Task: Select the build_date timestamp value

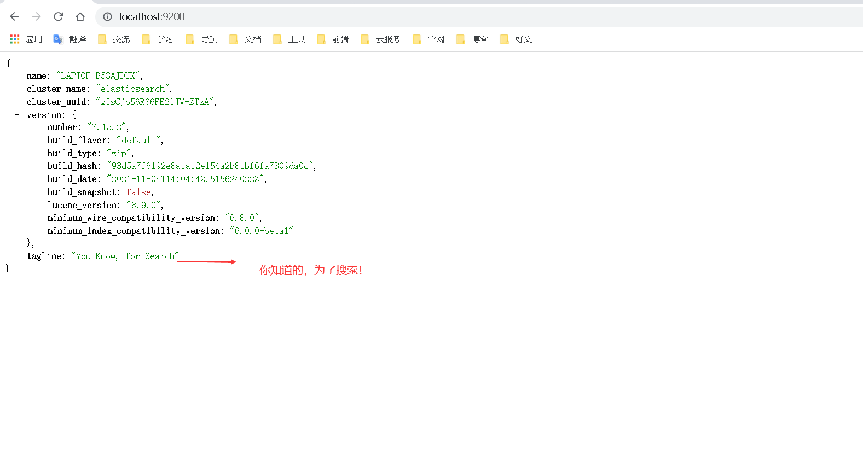Action: [186, 179]
